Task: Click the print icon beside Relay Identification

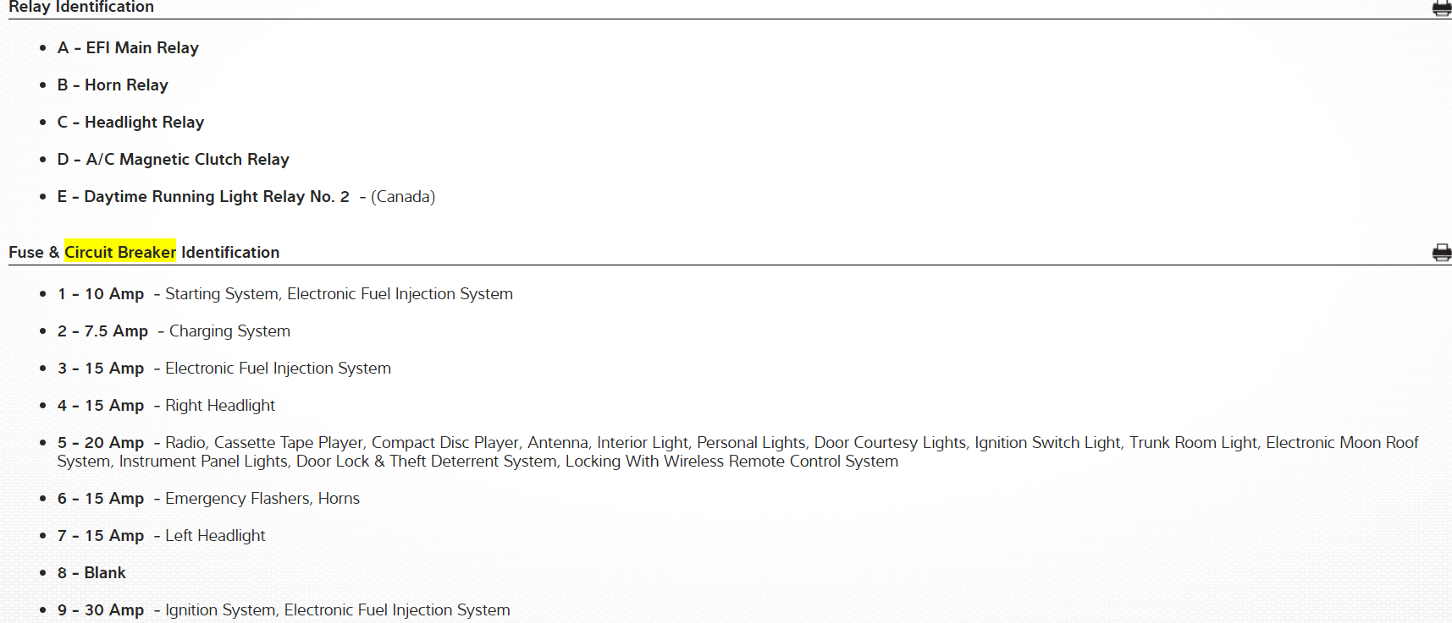Action: pos(1441,8)
